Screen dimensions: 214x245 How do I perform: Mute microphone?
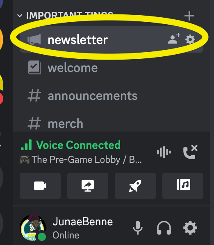138,228
